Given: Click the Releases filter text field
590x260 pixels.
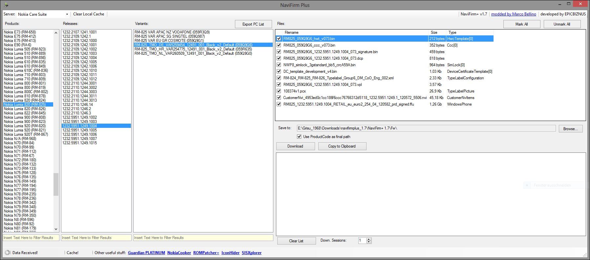Looking at the screenshot, I should tap(96, 238).
